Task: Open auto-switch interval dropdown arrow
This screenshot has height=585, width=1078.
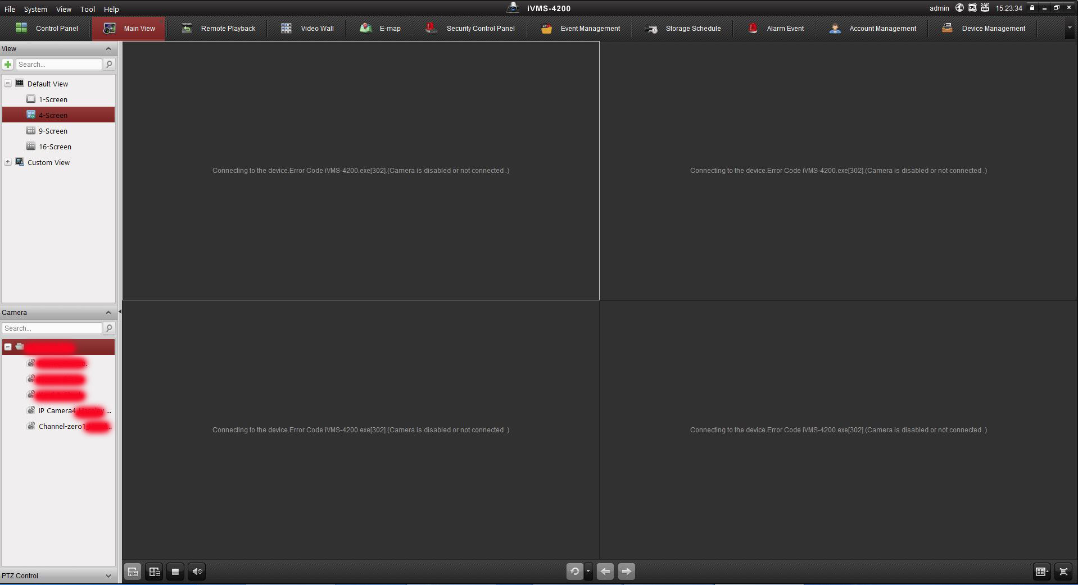Action: click(588, 572)
